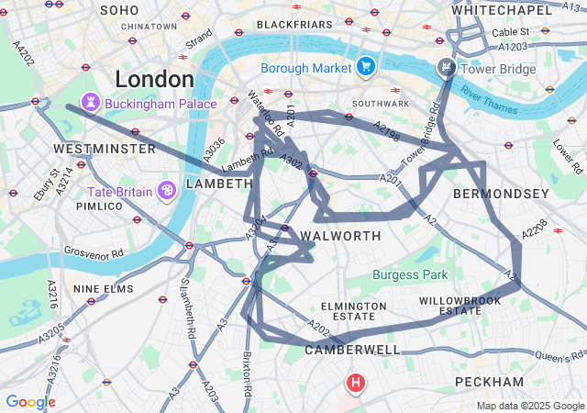Click the Underground station icon in Walworth

(x=285, y=228)
